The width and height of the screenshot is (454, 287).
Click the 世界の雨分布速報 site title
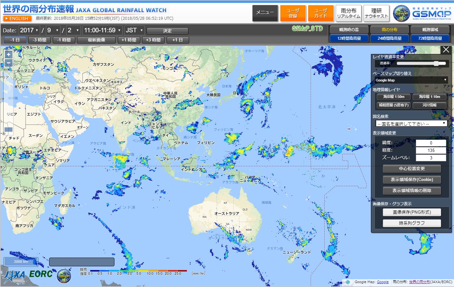click(38, 9)
